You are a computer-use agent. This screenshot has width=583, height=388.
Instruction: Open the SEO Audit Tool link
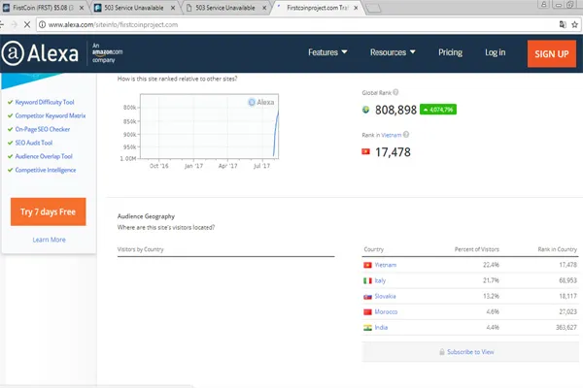coord(34,143)
